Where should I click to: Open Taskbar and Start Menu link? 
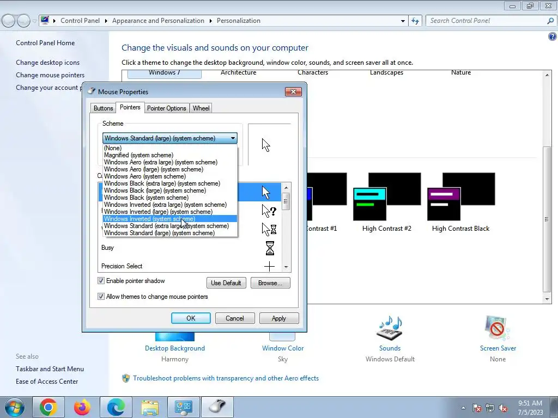(50, 369)
